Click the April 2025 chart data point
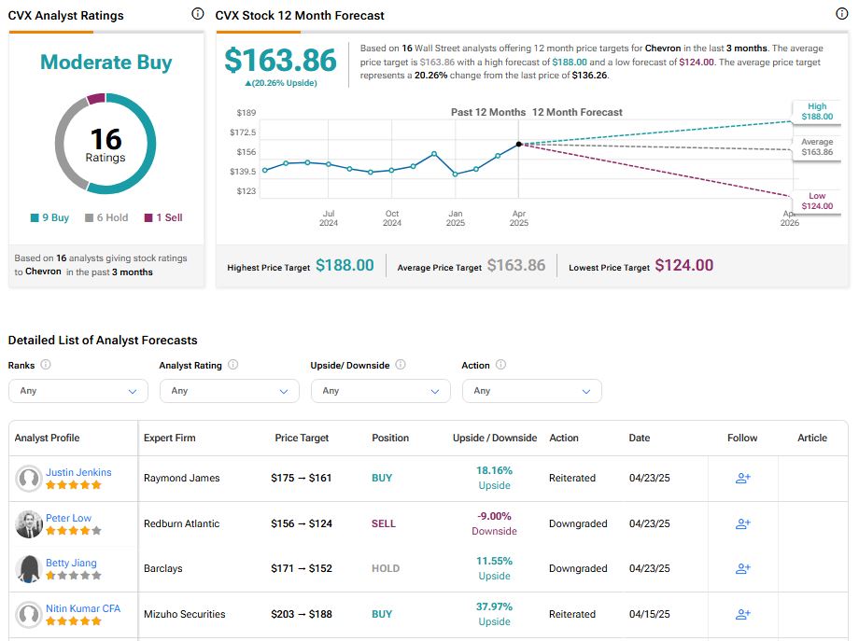The width and height of the screenshot is (859, 641). pos(519,145)
